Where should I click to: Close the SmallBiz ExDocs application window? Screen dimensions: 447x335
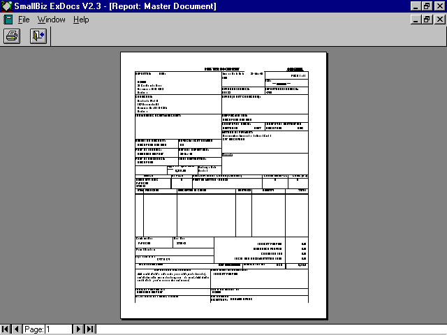click(x=439, y=6)
